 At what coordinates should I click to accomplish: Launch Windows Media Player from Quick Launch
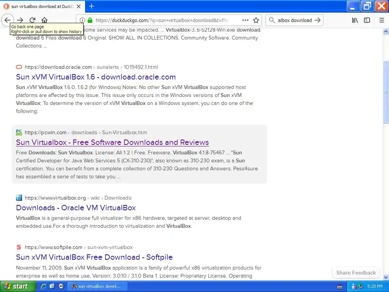point(61,286)
